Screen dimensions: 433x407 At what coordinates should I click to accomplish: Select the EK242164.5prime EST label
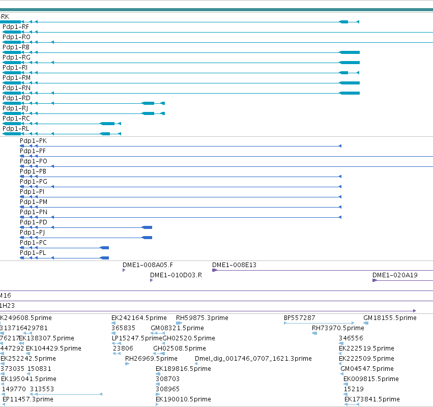(139, 318)
